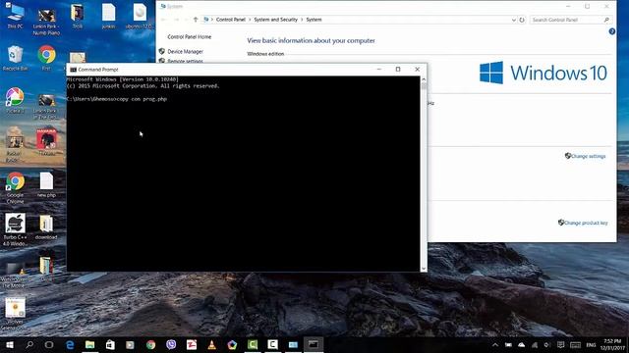Open VLC media player from the taskbar
629x353 pixels.
tap(212, 344)
